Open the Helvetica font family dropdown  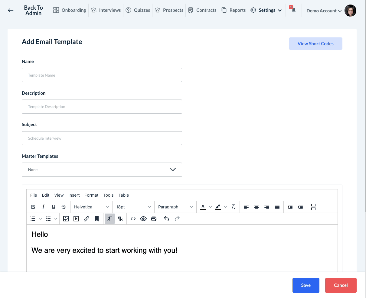click(x=91, y=207)
